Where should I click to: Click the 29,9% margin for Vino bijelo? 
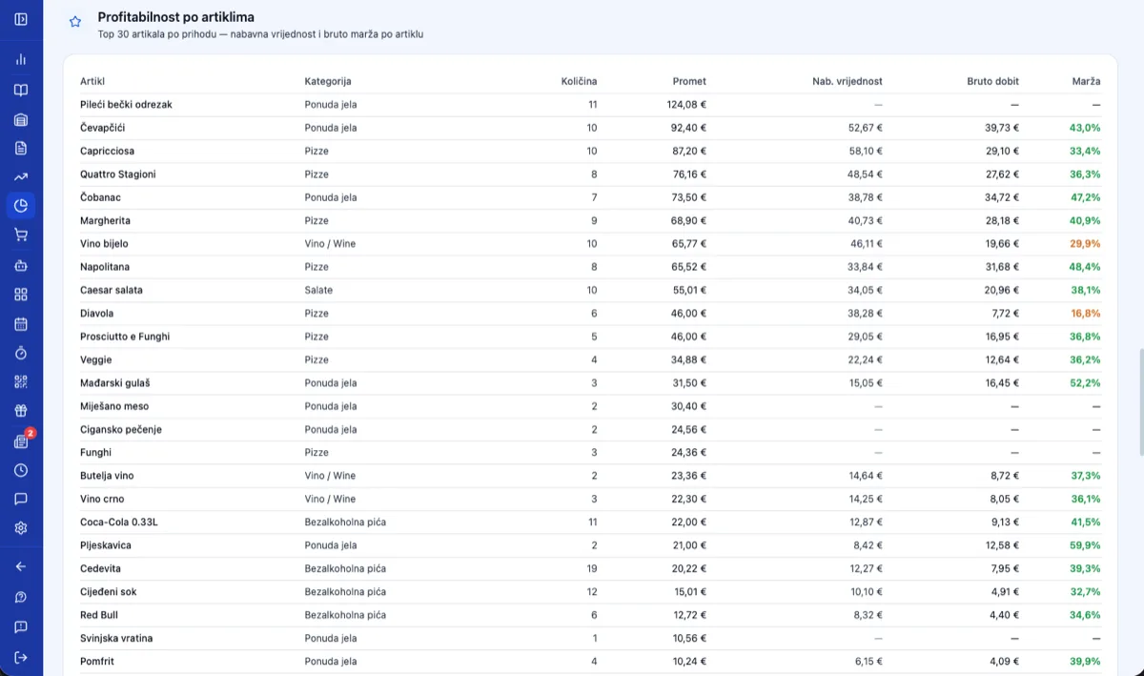click(x=1085, y=244)
